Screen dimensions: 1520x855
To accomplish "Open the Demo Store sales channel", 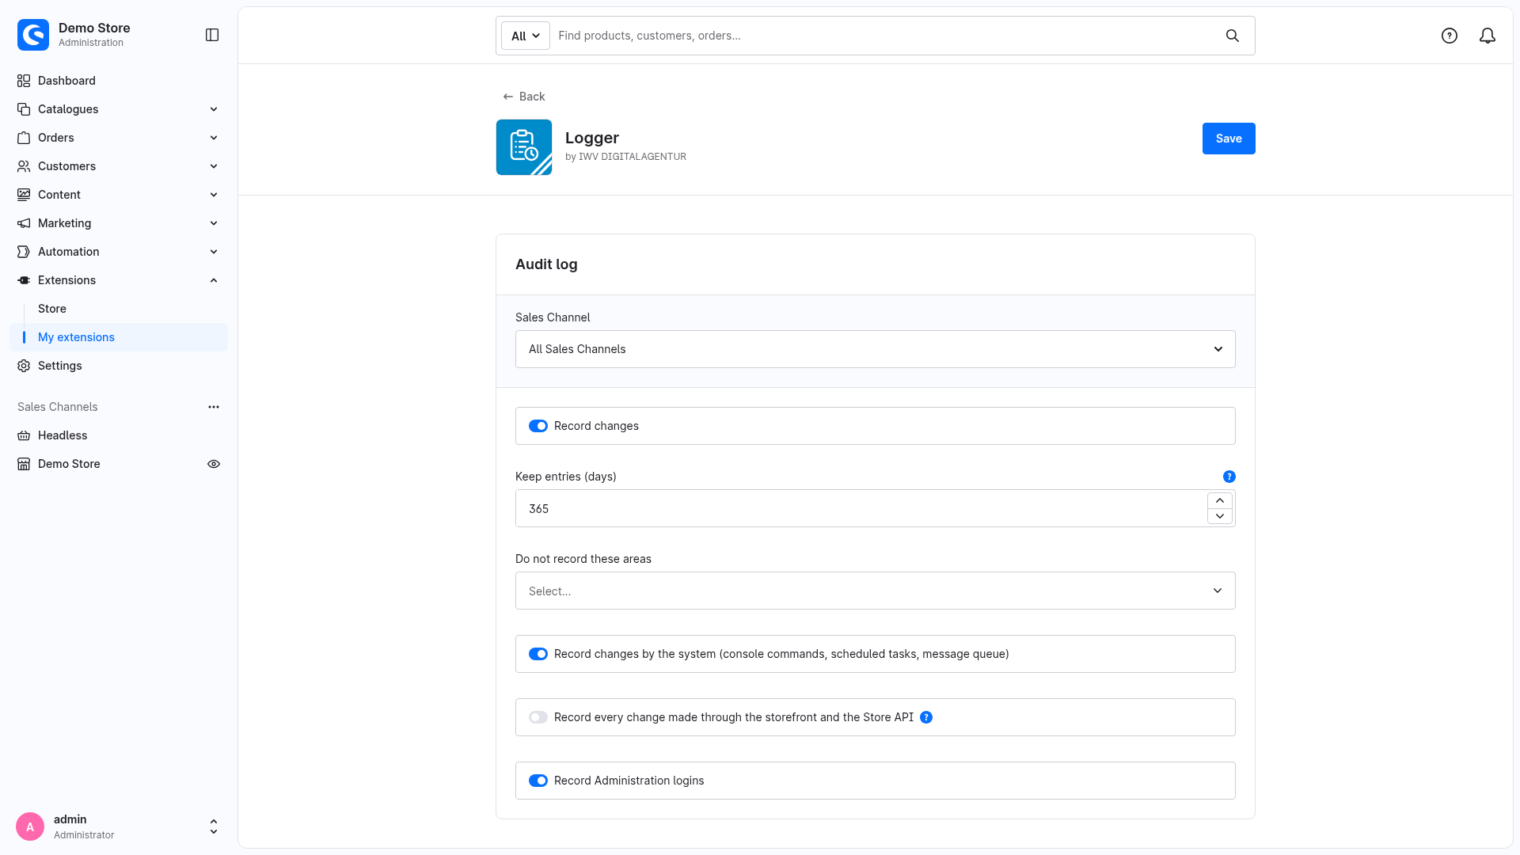I will [x=69, y=464].
